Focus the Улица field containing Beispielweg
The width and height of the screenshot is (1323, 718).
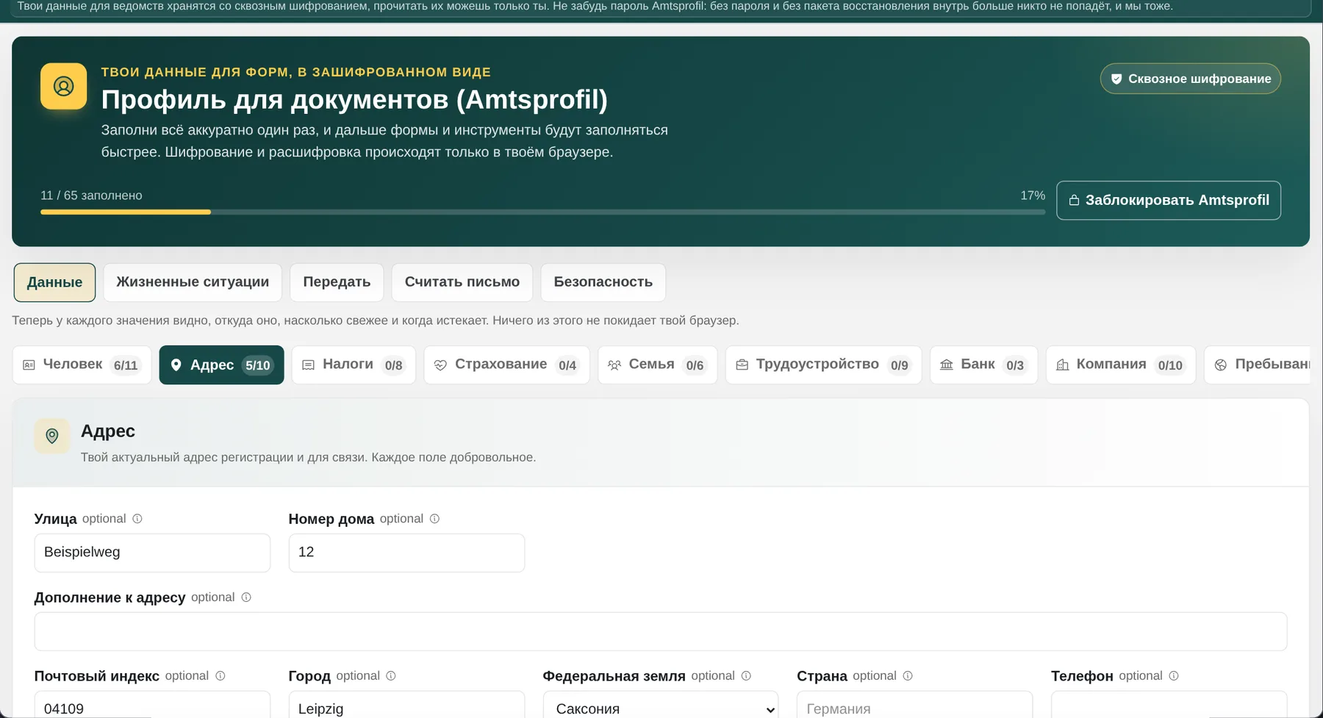pos(152,553)
